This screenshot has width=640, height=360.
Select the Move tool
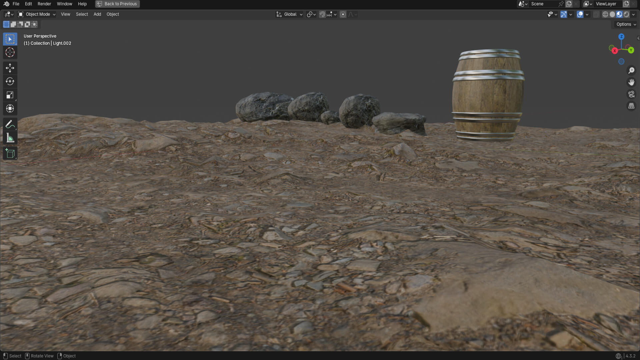pyautogui.click(x=10, y=68)
